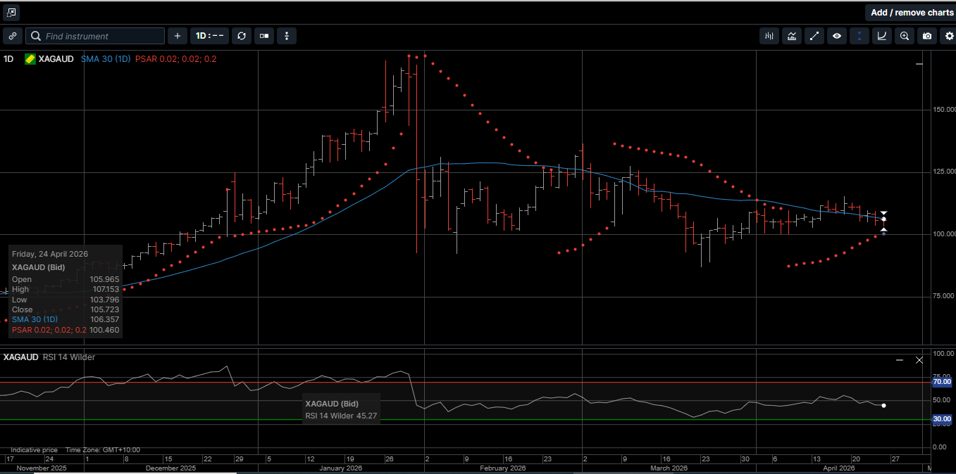The width and height of the screenshot is (956, 474).
Task: Open the Add / remove charts menu
Action: 911,12
